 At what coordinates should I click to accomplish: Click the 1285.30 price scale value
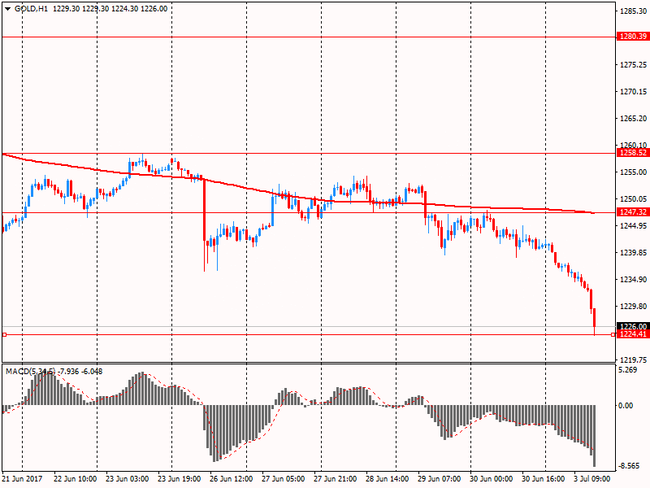(633, 11)
